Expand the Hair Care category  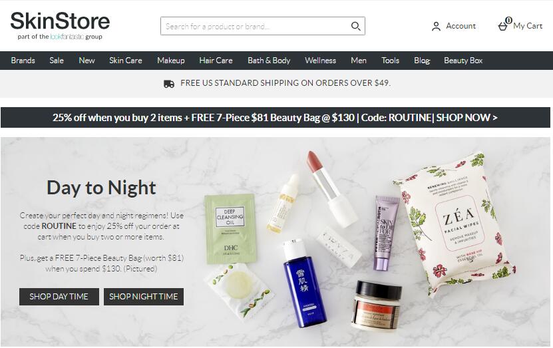(x=216, y=61)
